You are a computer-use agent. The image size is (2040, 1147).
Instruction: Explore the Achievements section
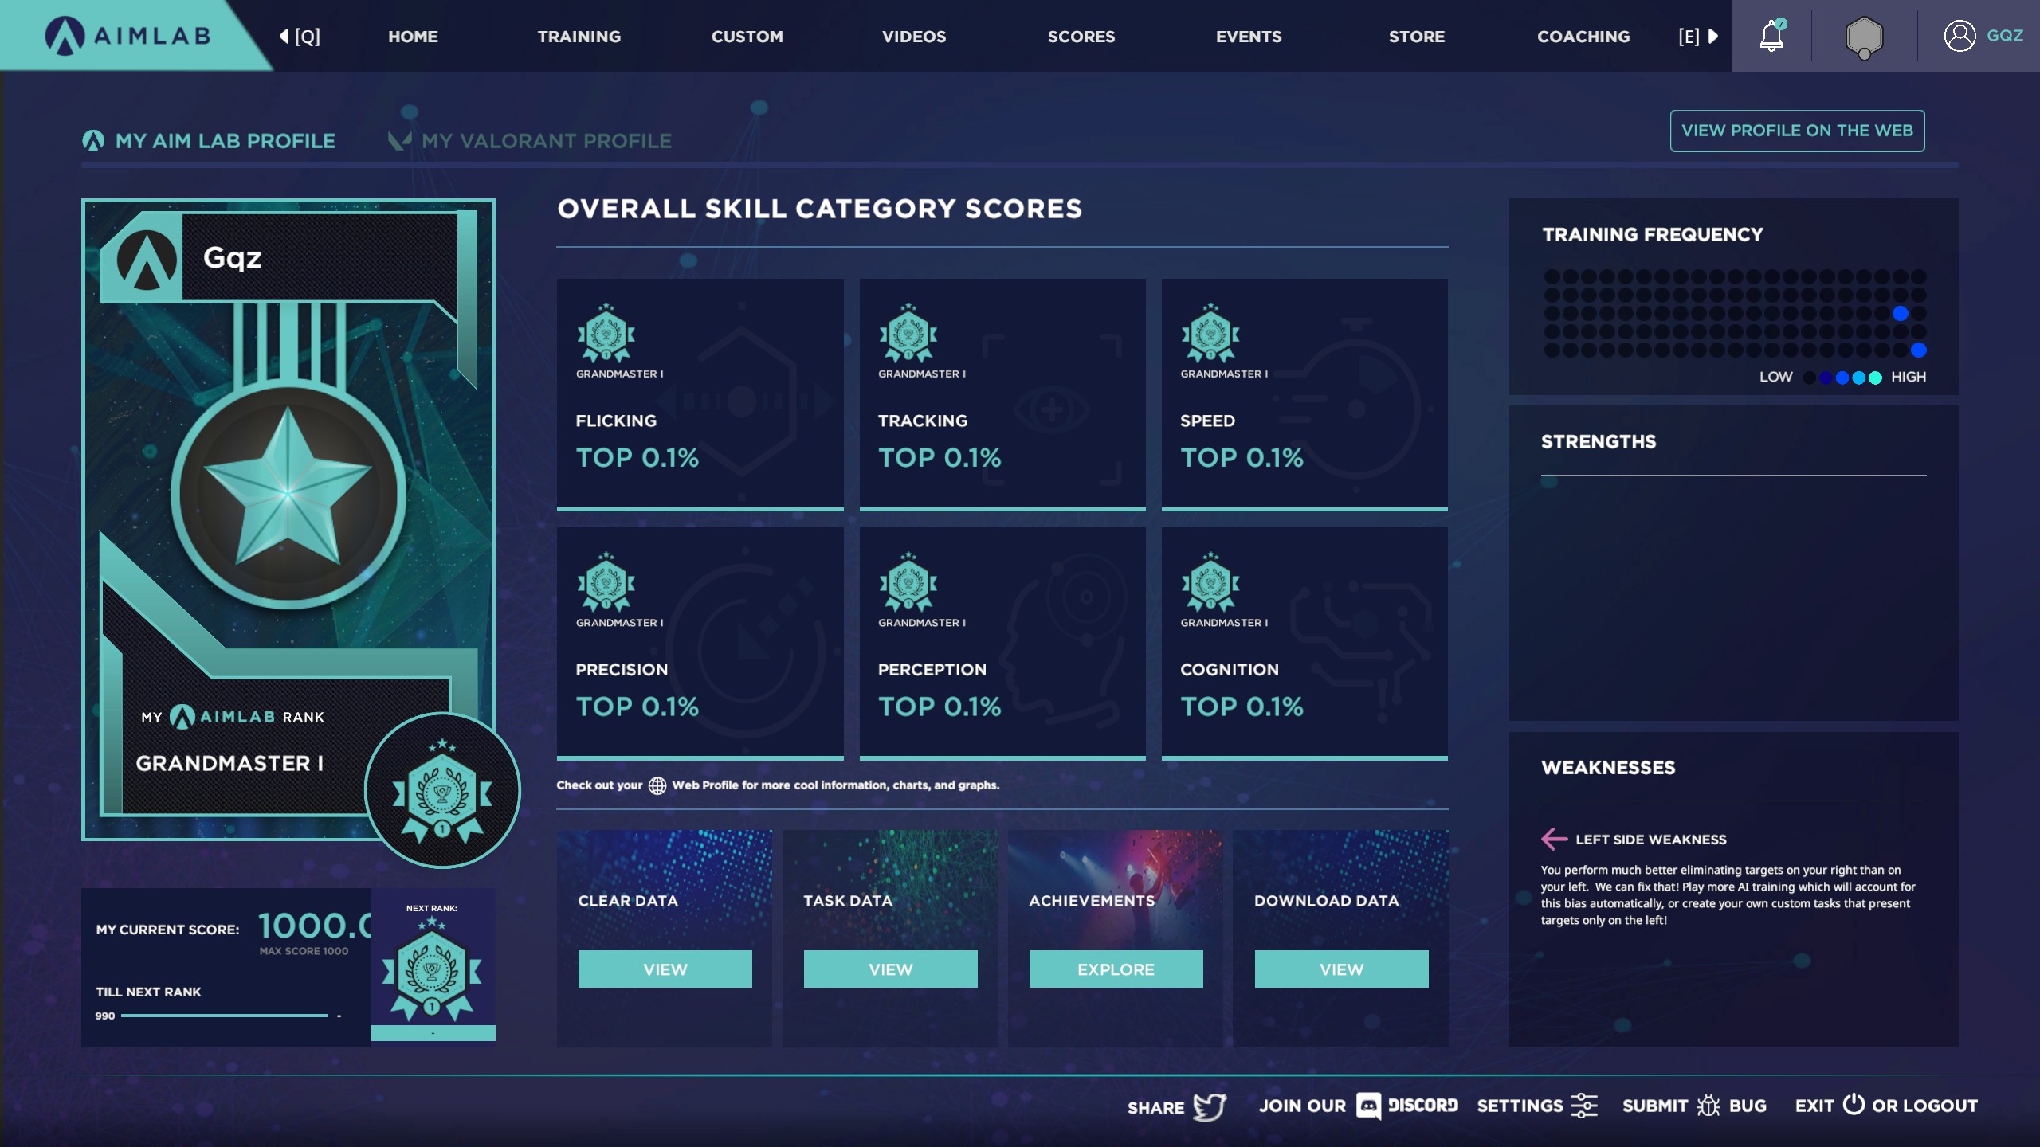(x=1115, y=969)
